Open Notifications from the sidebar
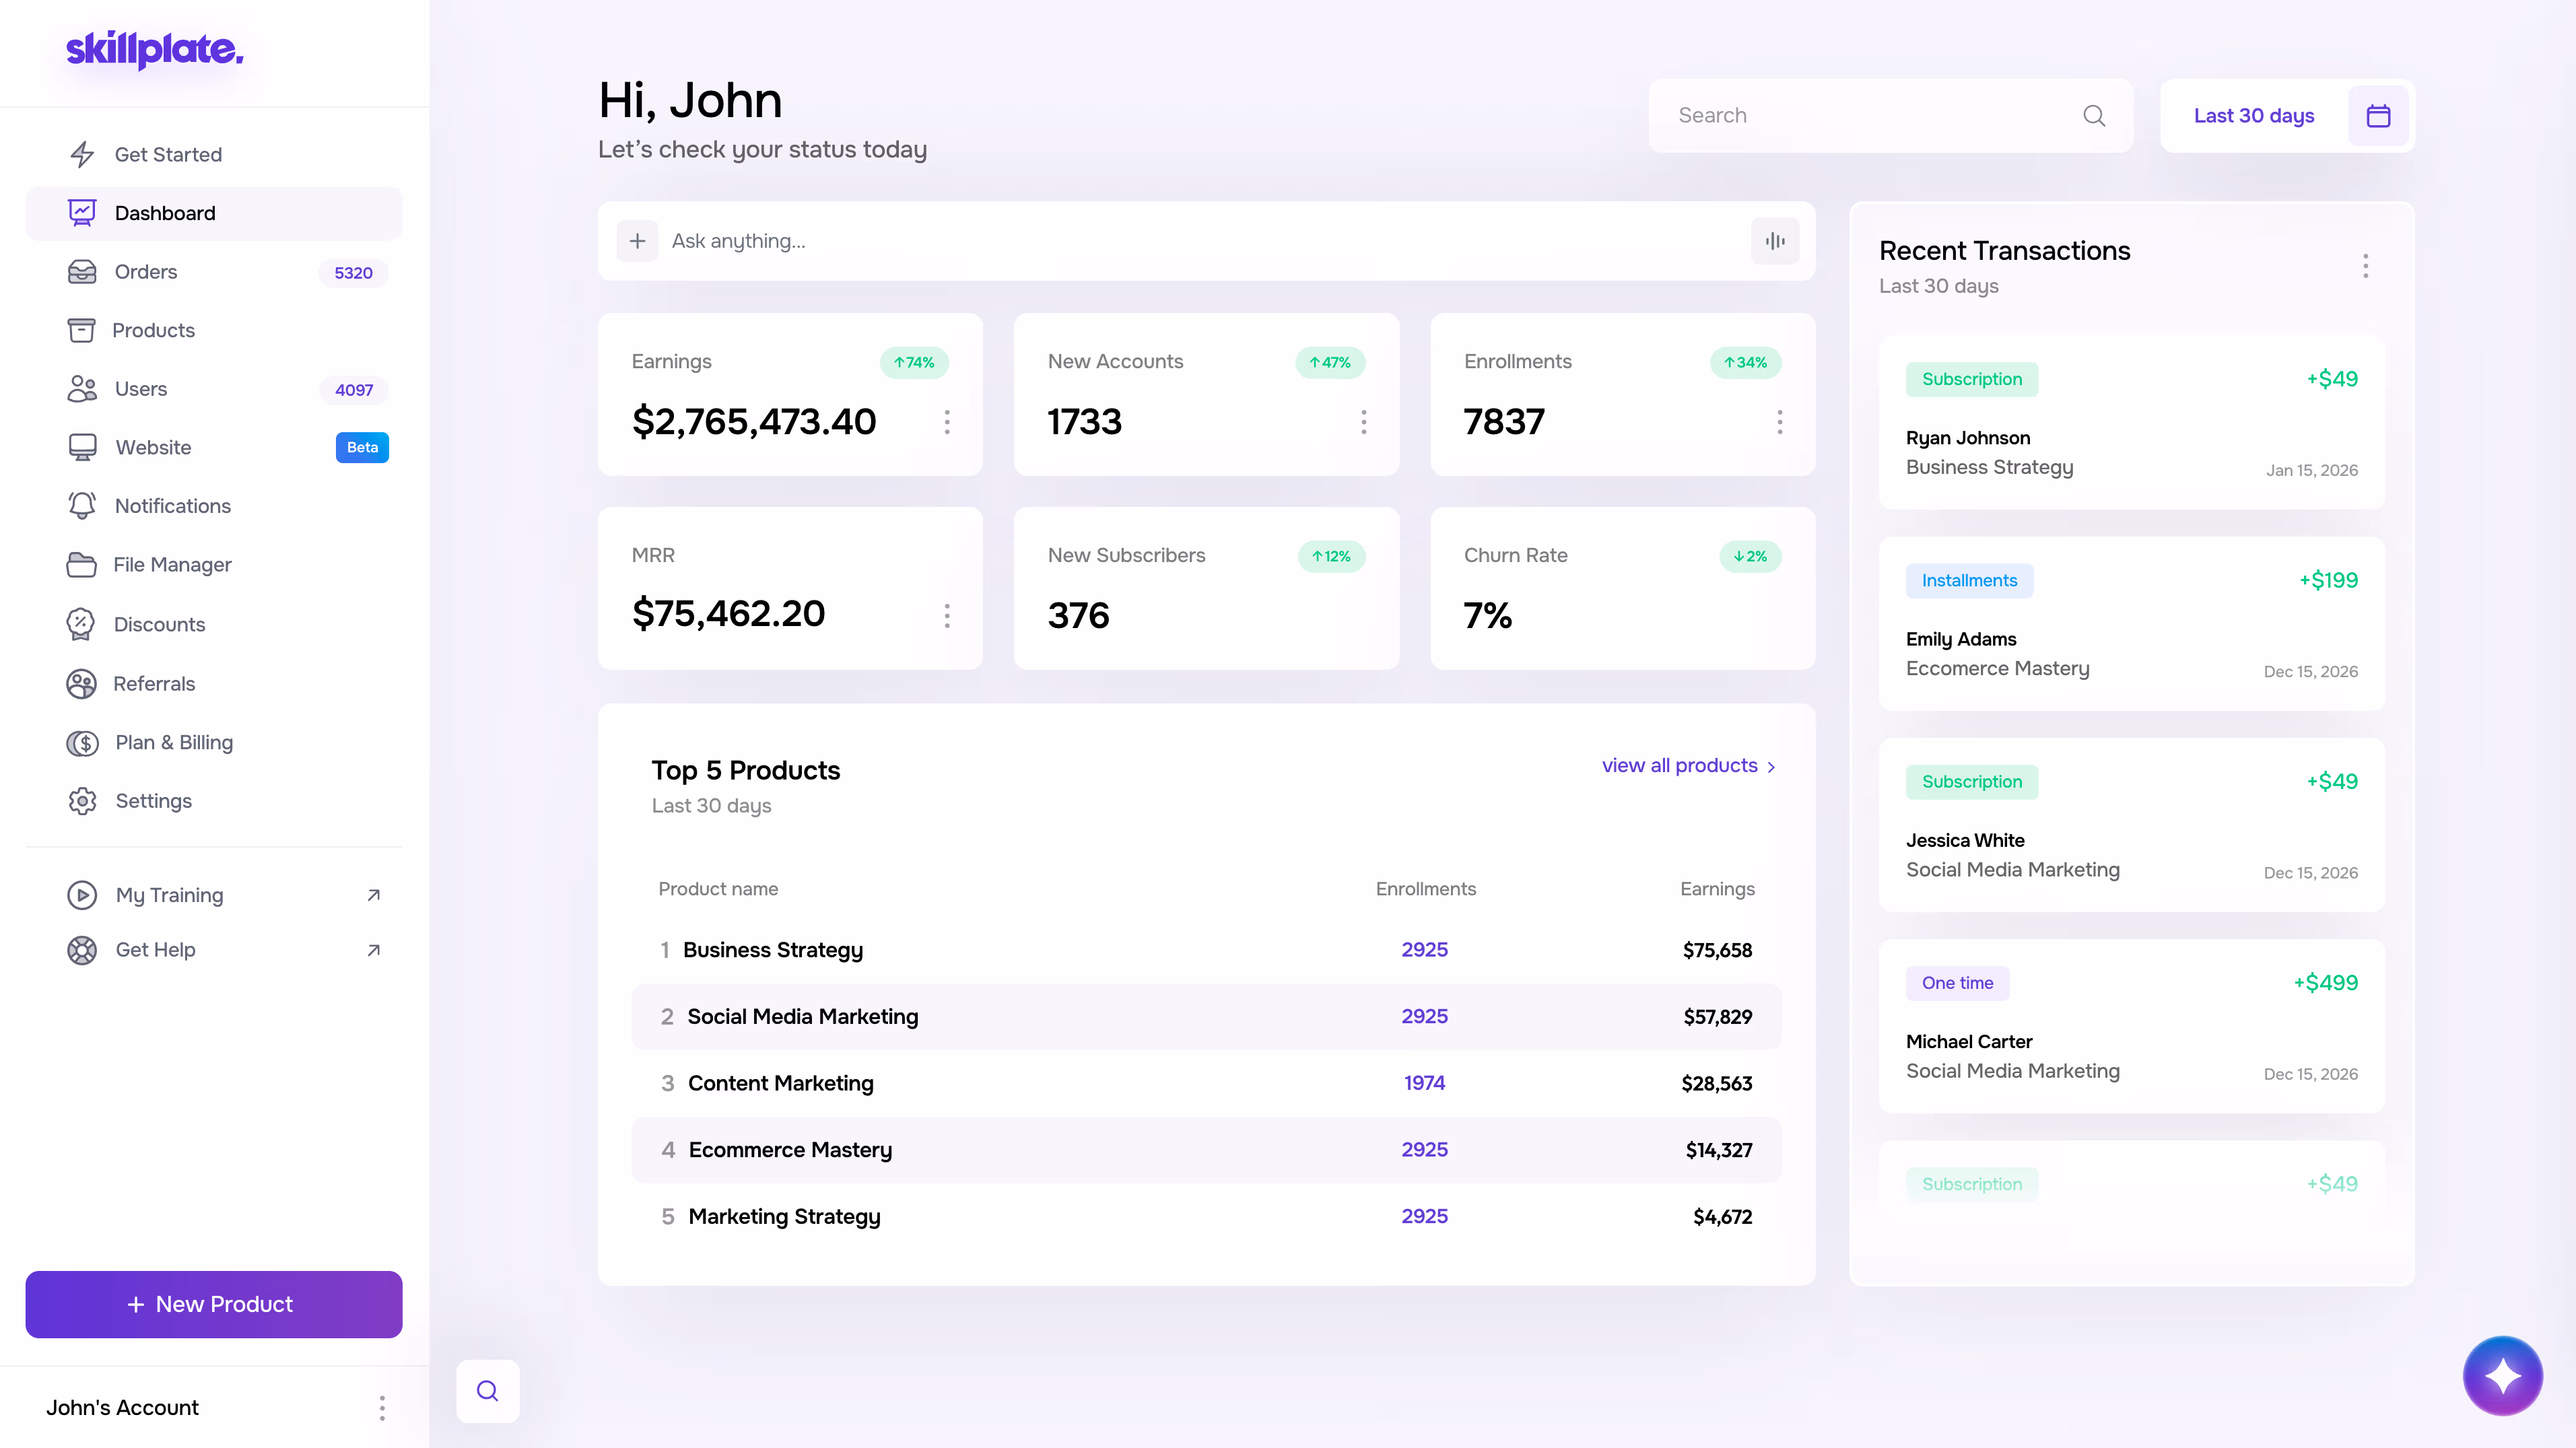Screen dimensions: 2576x1448 172,506
